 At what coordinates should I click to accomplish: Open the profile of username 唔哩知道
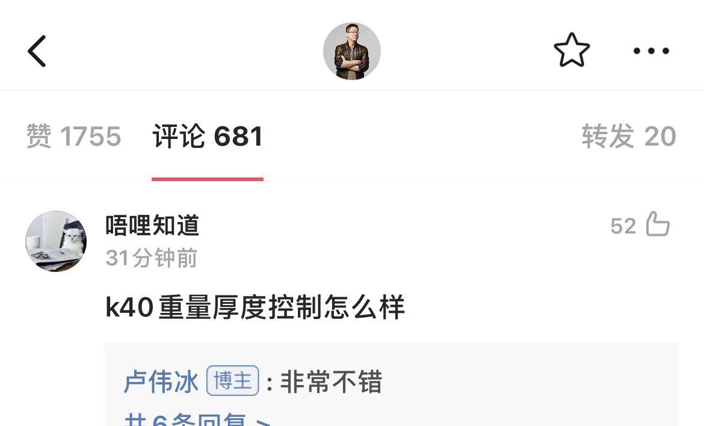(x=153, y=225)
